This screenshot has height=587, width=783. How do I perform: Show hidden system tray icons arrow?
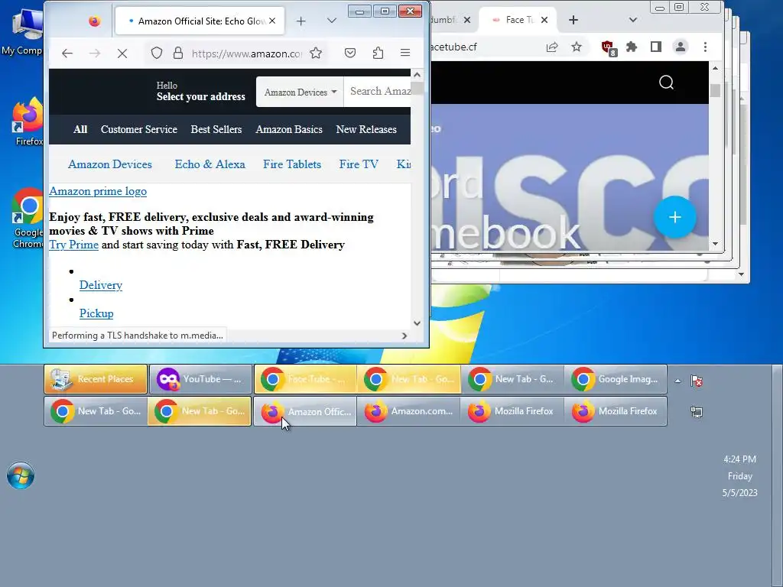[x=677, y=381]
